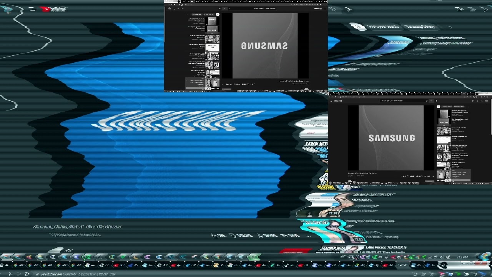This screenshot has width=492, height=277.
Task: Click YouTube logo in bottom-right window
Action: [339, 101]
